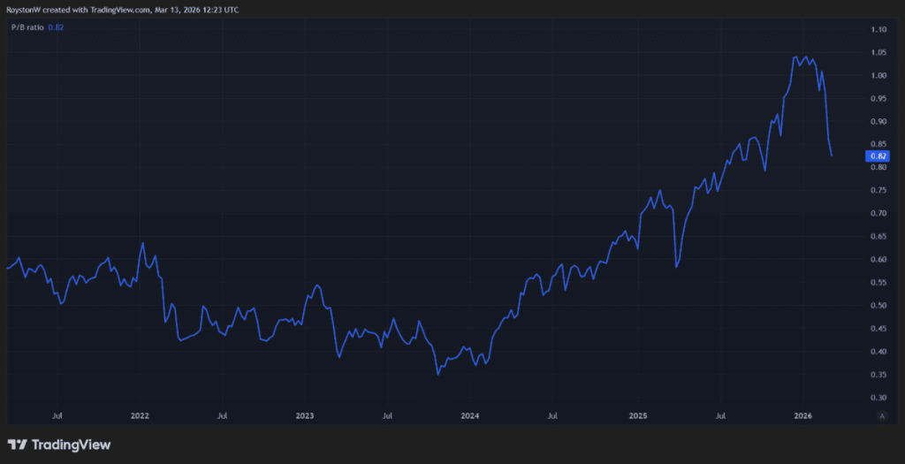Click the 1.00 price scale label
Image resolution: width=905 pixels, height=464 pixels.
click(x=878, y=75)
